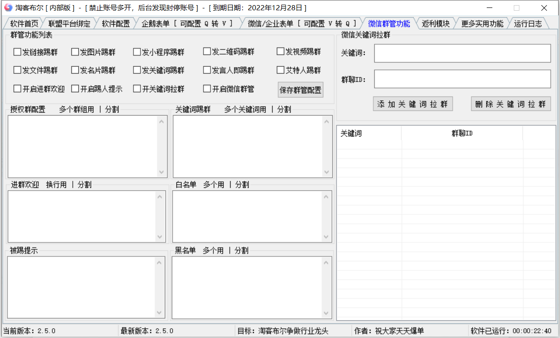Open the 联盟平台绑定 tab
Screen dimensions: 560x338
[70, 24]
